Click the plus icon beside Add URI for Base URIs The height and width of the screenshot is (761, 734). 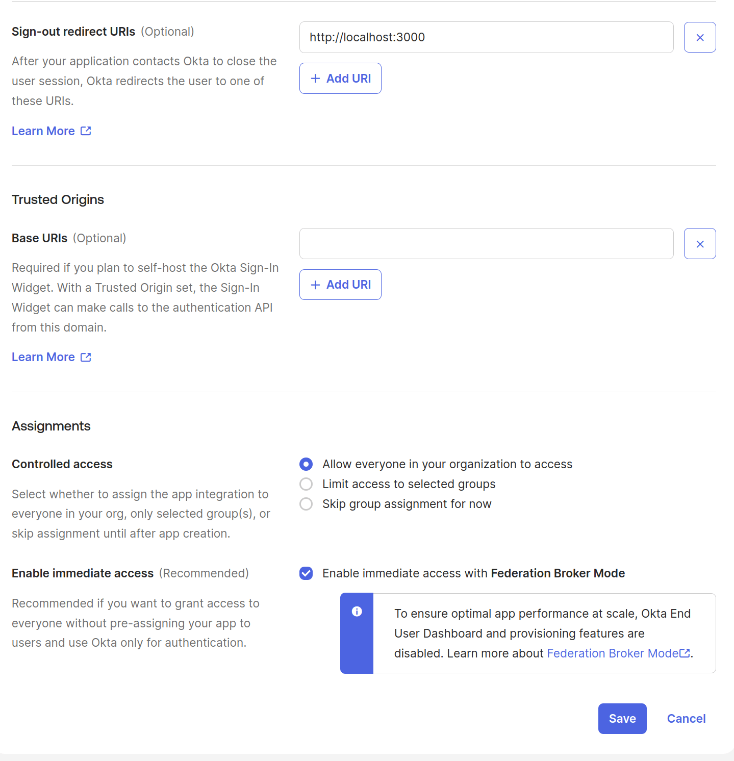(316, 284)
